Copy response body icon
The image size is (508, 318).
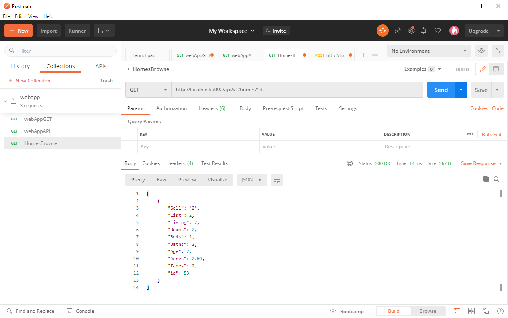coord(486,179)
